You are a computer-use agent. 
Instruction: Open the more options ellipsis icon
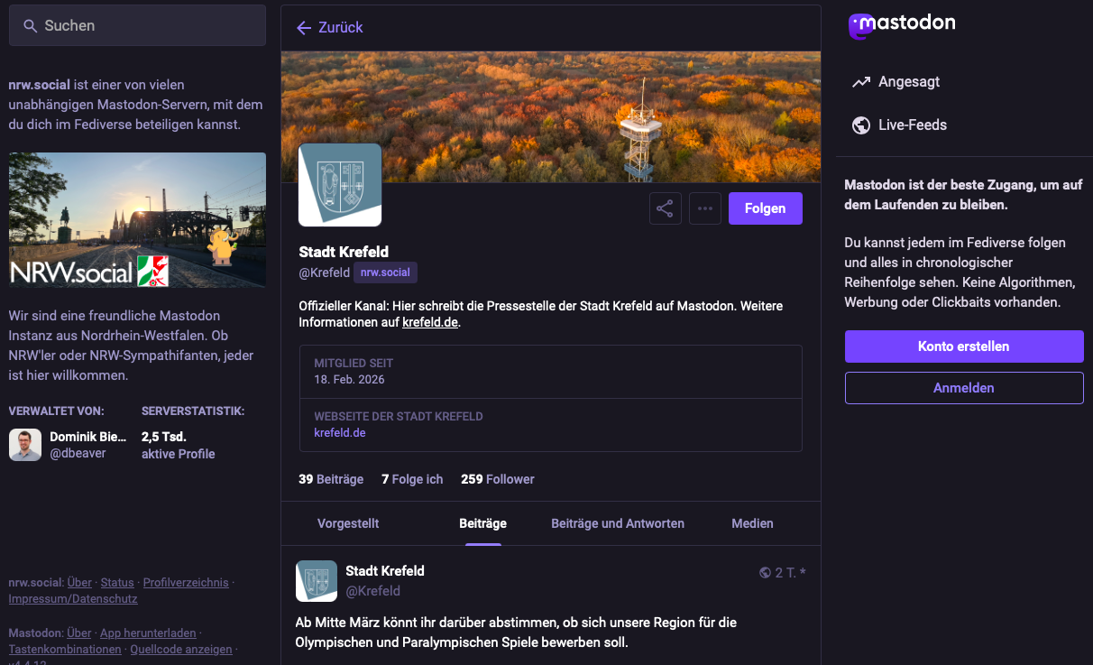click(x=704, y=208)
